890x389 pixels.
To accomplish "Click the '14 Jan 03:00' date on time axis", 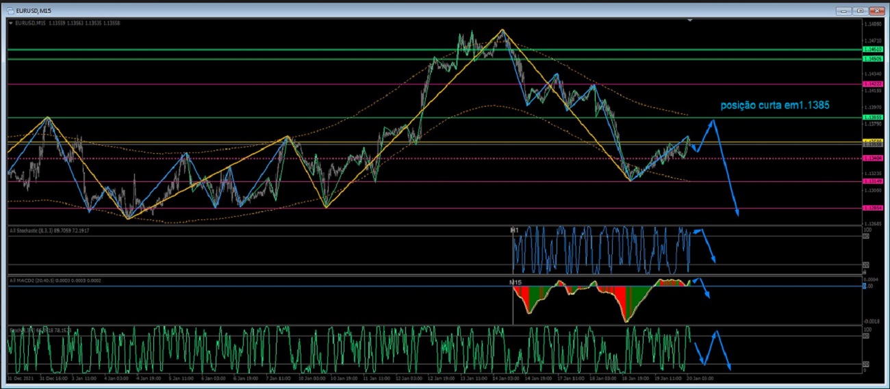I will coord(505,377).
